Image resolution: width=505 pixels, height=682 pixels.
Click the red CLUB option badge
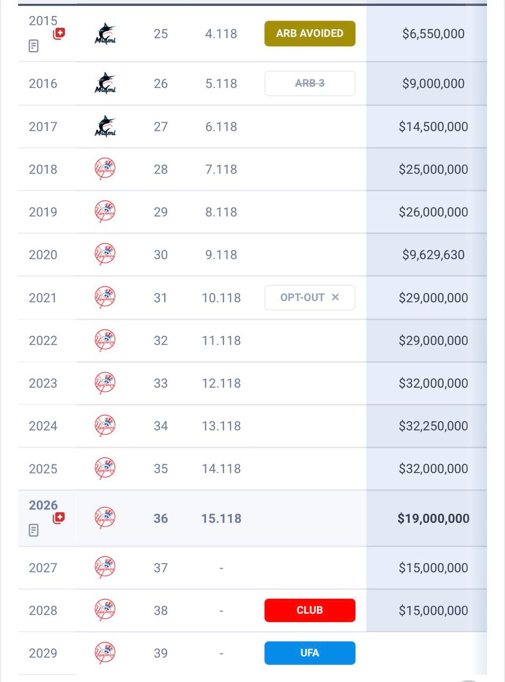tap(310, 610)
